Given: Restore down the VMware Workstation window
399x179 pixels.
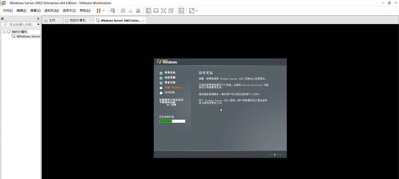Looking at the screenshot, I should click(x=389, y=3).
